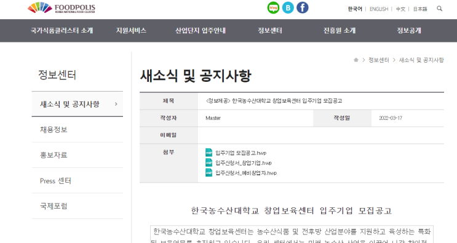Open 채용정보 in sidebar
The width and height of the screenshot is (457, 243).
click(x=54, y=130)
